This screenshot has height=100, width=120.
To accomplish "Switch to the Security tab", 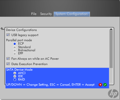I will (x=46, y=14).
